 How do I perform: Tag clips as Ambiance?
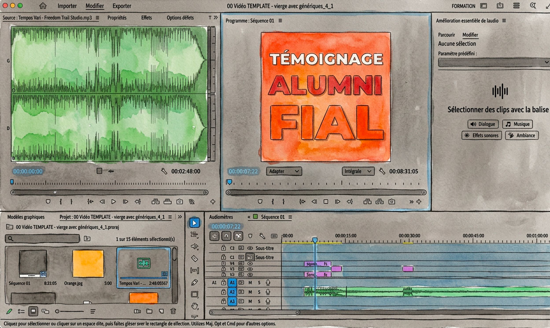point(522,136)
